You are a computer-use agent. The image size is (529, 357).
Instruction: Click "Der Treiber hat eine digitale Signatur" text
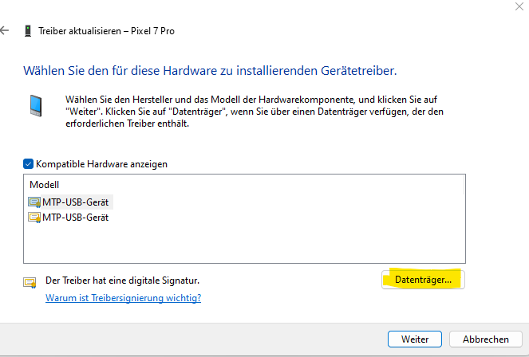[x=122, y=280]
